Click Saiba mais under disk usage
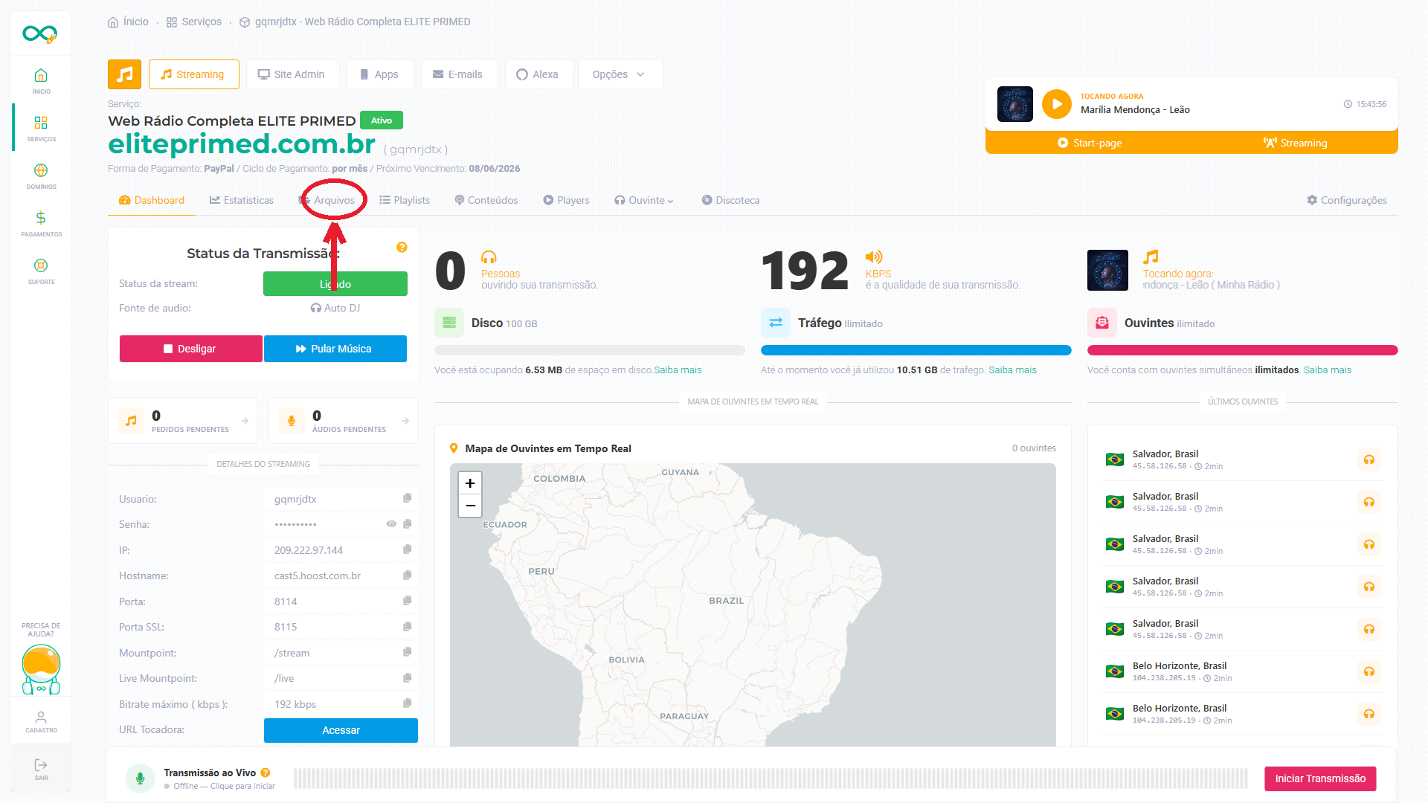The image size is (1428, 803). 678,370
